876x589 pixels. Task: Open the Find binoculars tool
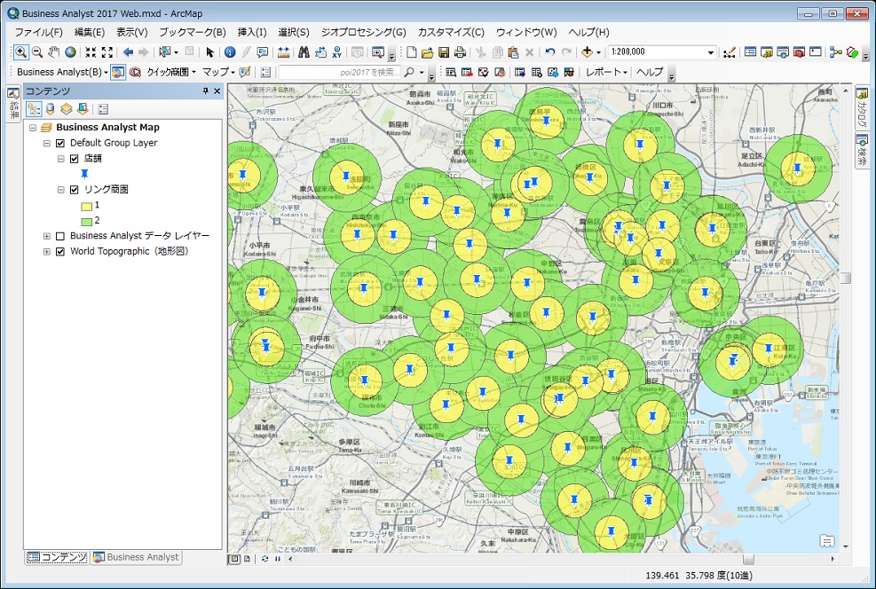tap(304, 52)
